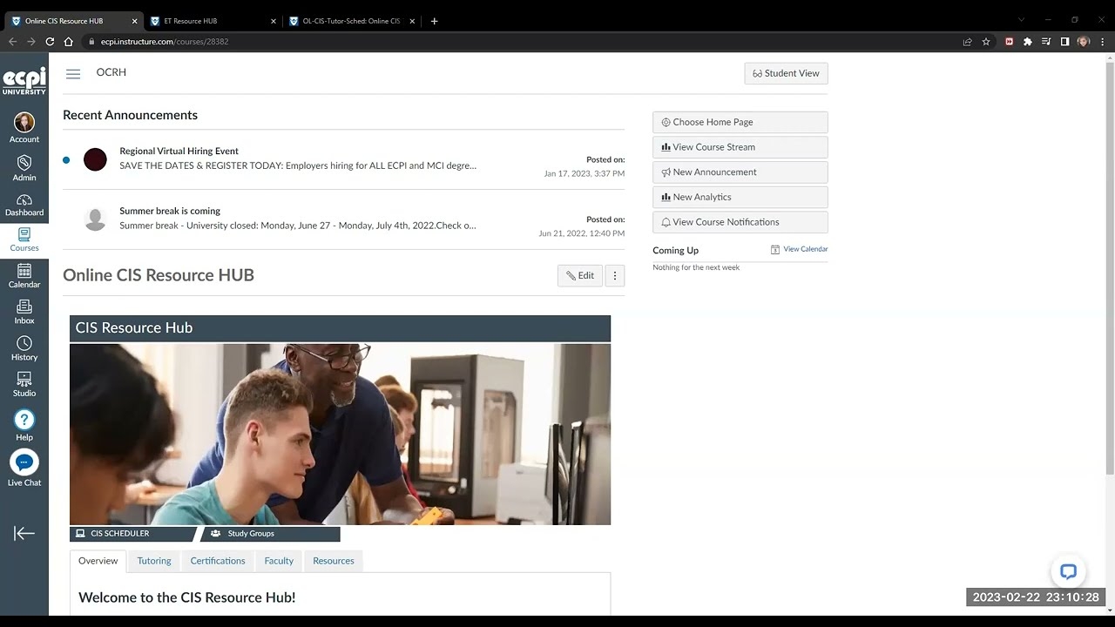1115x627 pixels.
Task: Click the page vertical scrollbar
Action: 1109,261
